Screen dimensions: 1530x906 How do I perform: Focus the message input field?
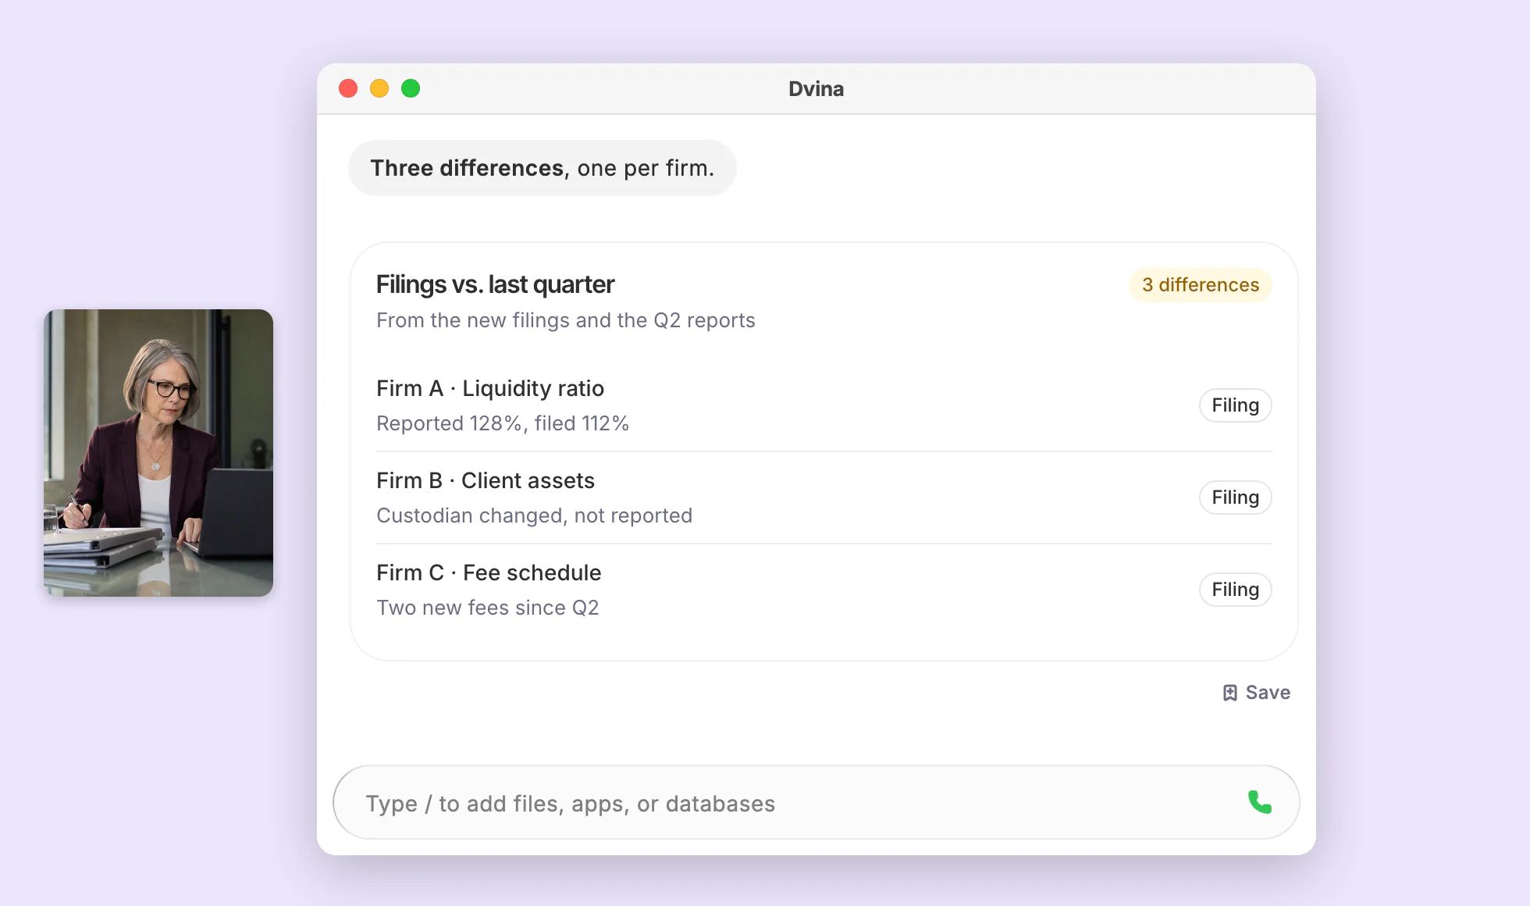coord(816,802)
